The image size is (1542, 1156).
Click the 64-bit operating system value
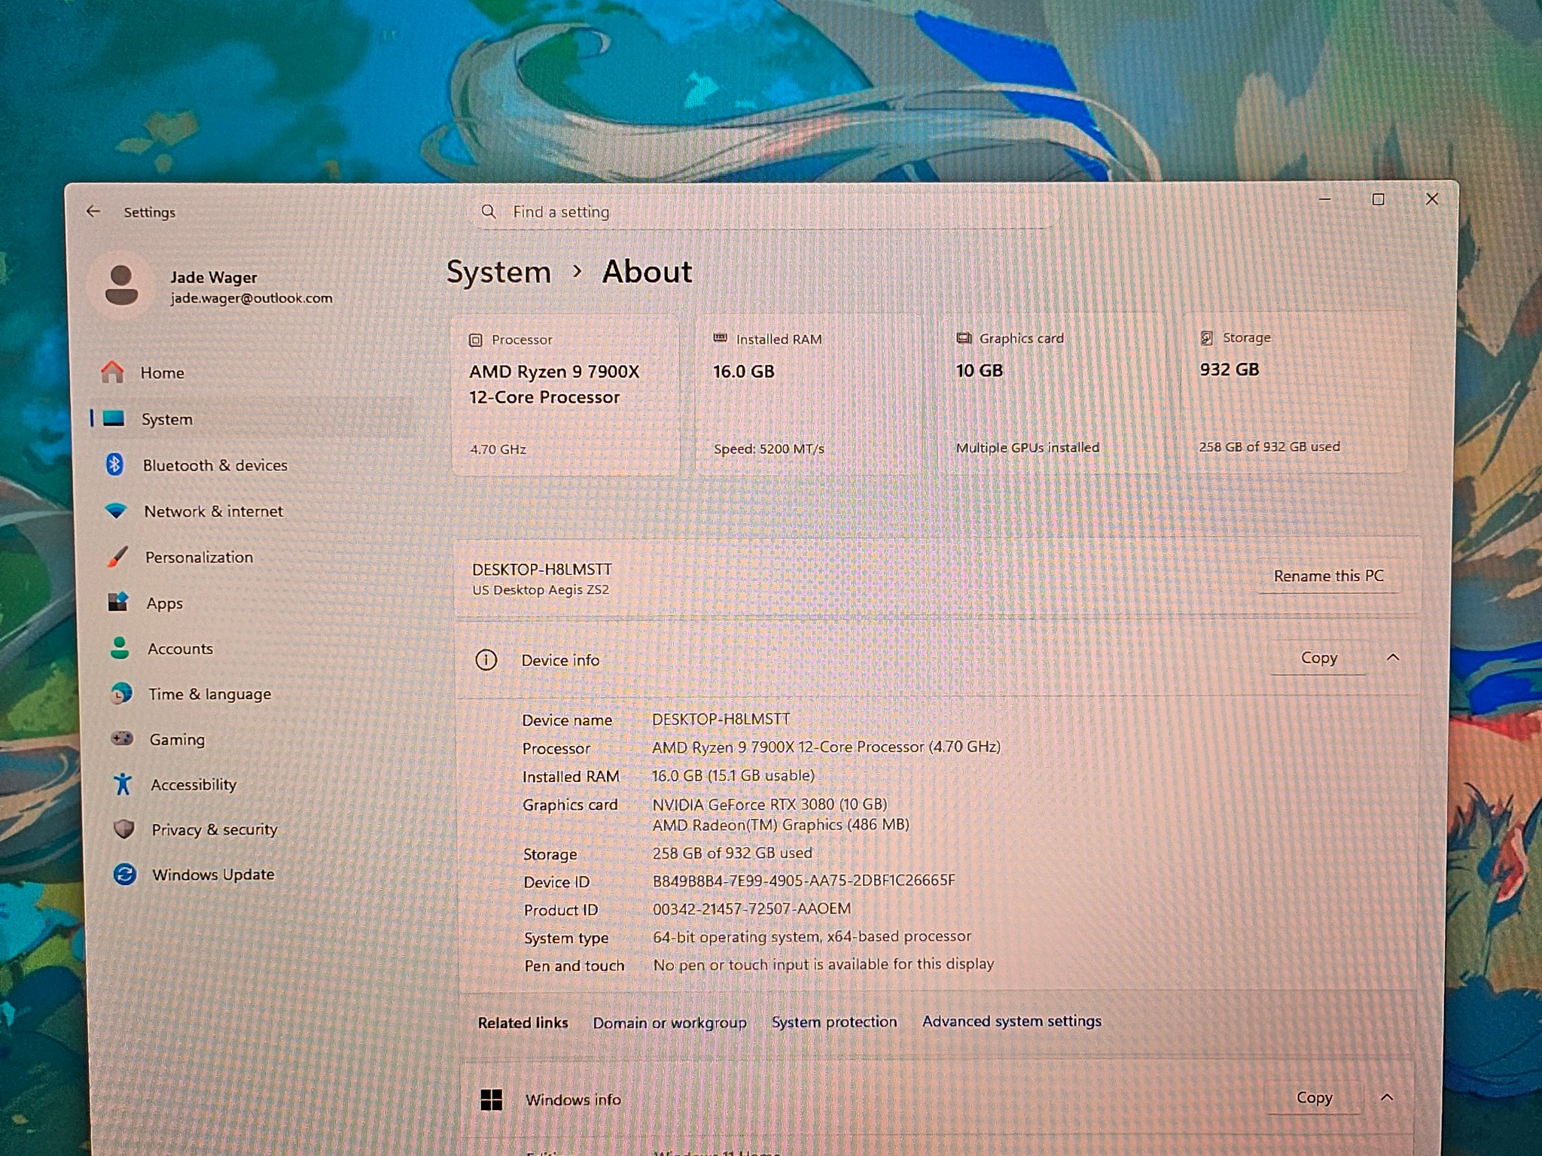(812, 937)
